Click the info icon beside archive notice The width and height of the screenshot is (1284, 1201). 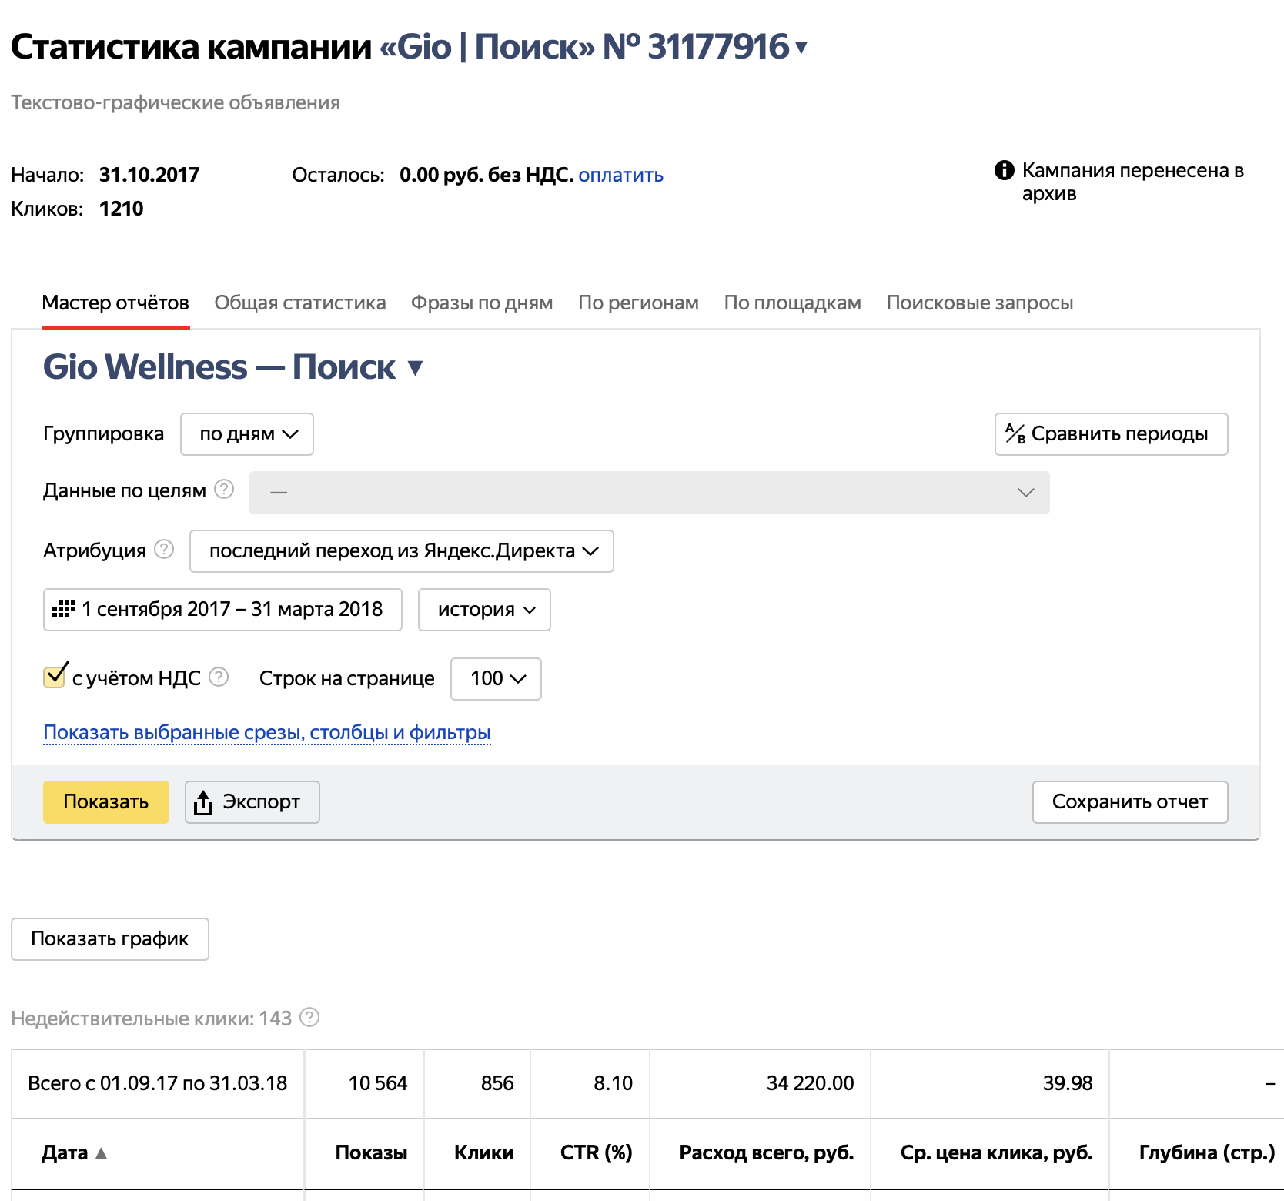point(1004,170)
